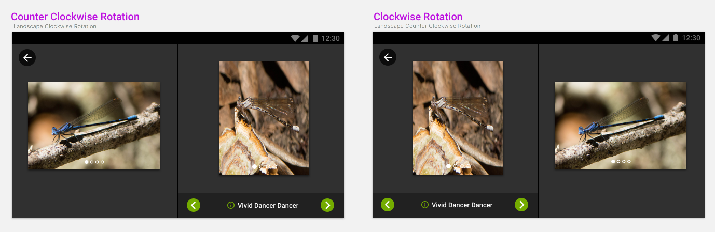The width and height of the screenshot is (715, 232).
Task: Open the blue damselfly photo in left mockup
Action: click(94, 126)
